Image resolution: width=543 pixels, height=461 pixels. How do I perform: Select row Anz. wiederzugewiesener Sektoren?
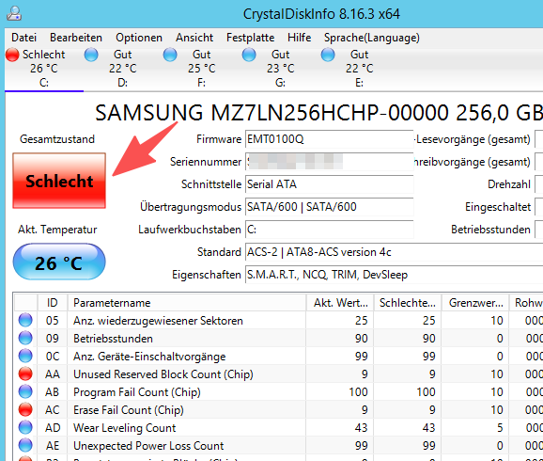coord(278,321)
